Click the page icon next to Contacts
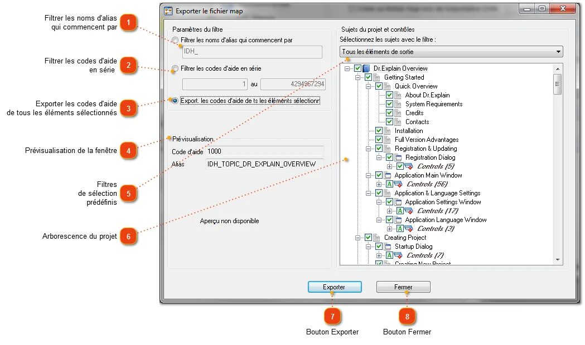585x345 pixels. (x=398, y=122)
